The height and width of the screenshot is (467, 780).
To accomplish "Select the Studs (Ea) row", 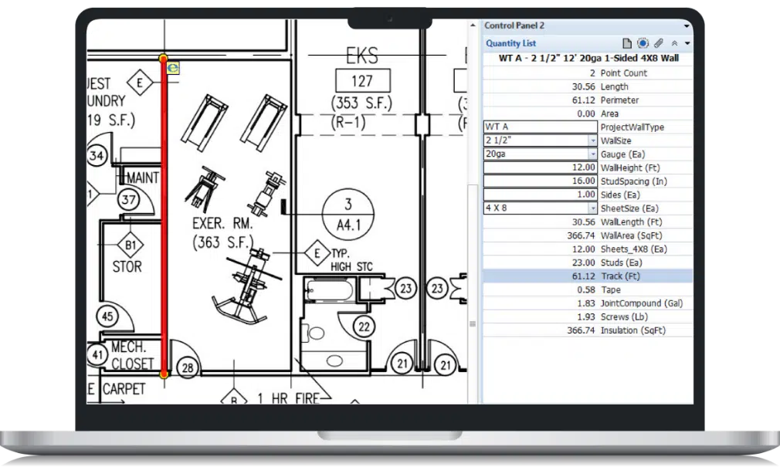I will pos(587,262).
